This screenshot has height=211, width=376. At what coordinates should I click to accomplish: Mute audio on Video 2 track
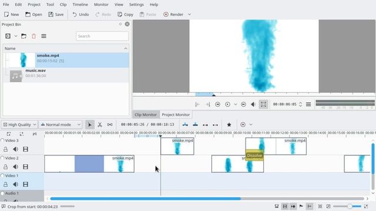(x=16, y=166)
